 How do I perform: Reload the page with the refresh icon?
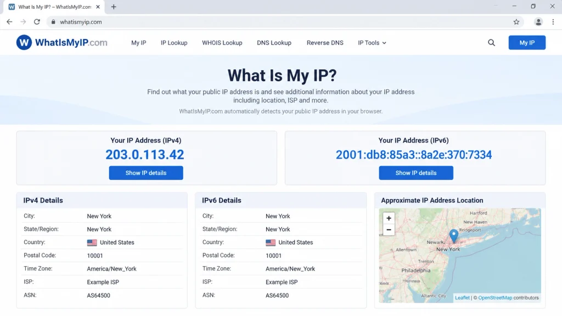(x=37, y=22)
